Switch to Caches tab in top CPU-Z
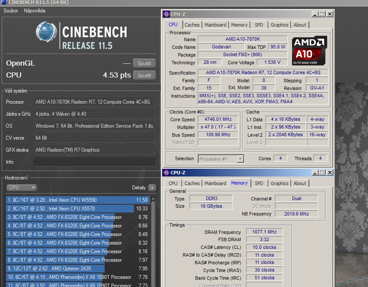The width and height of the screenshot is (368, 287). click(x=192, y=25)
